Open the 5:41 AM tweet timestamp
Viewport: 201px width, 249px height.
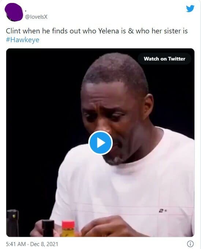[16, 244]
